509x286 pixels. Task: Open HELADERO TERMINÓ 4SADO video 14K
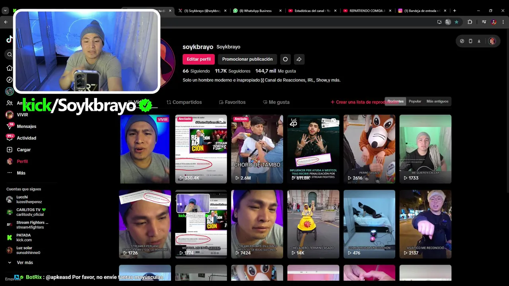[x=313, y=224]
